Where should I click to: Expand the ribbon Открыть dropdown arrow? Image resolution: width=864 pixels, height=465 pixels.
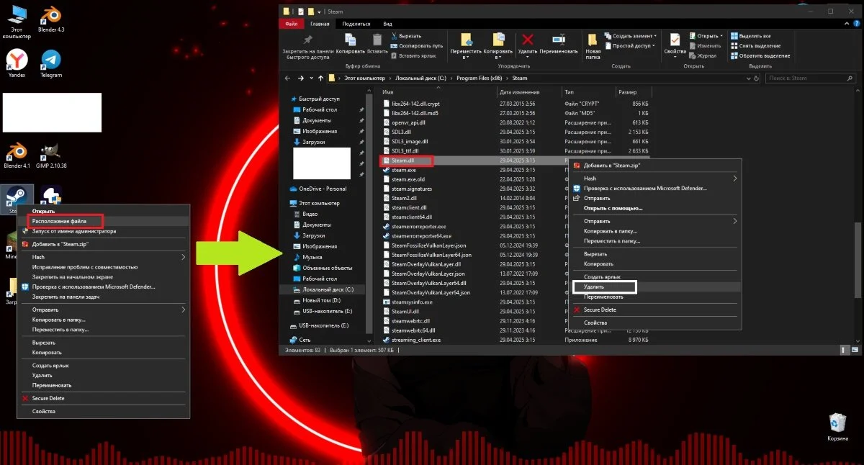[721, 35]
